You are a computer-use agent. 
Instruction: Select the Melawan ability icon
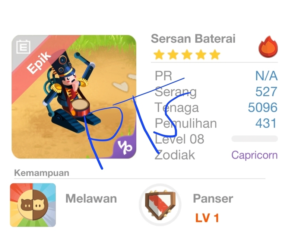[33, 205]
